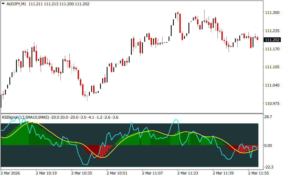The width and height of the screenshot is (283, 177).
Task: Click the lowest trough of the cyan line
Action: point(85,165)
